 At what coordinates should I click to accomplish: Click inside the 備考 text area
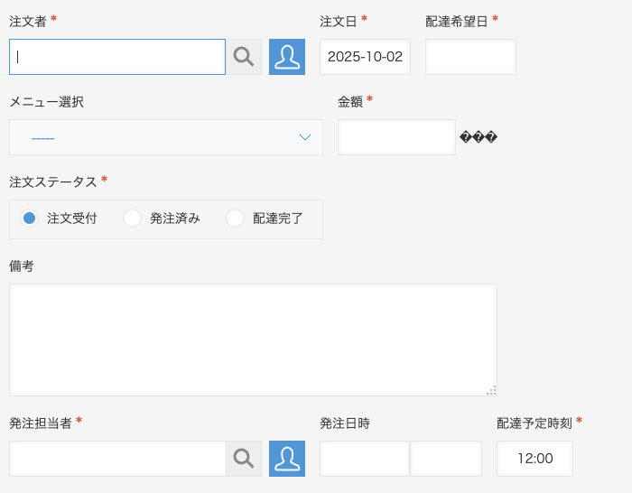253,340
